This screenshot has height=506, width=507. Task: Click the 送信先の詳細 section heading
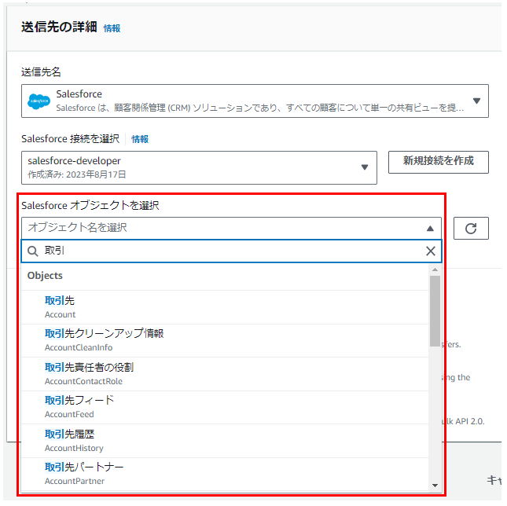click(59, 27)
